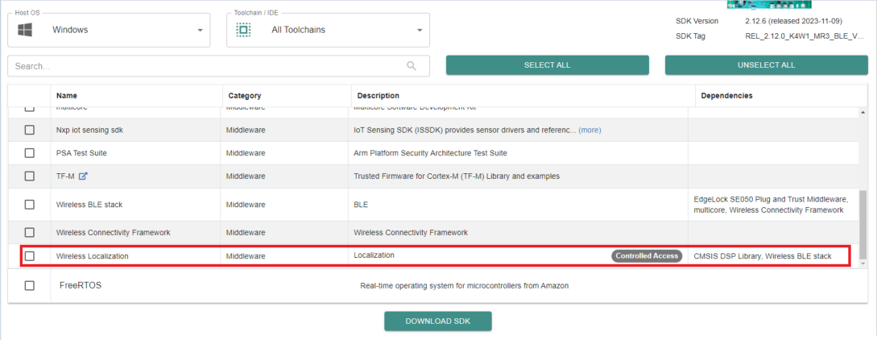Viewport: 877px width, 340px height.
Task: Toggle the Wireless BLE stack checkbox
Action: pyautogui.click(x=30, y=205)
